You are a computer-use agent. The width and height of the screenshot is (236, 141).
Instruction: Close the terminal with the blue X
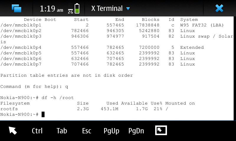[219, 8]
